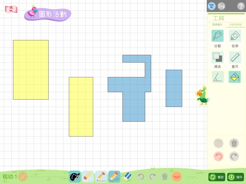The image size is (246, 184).
Task: Click the green parrot panel toggle
Action: 202,96
